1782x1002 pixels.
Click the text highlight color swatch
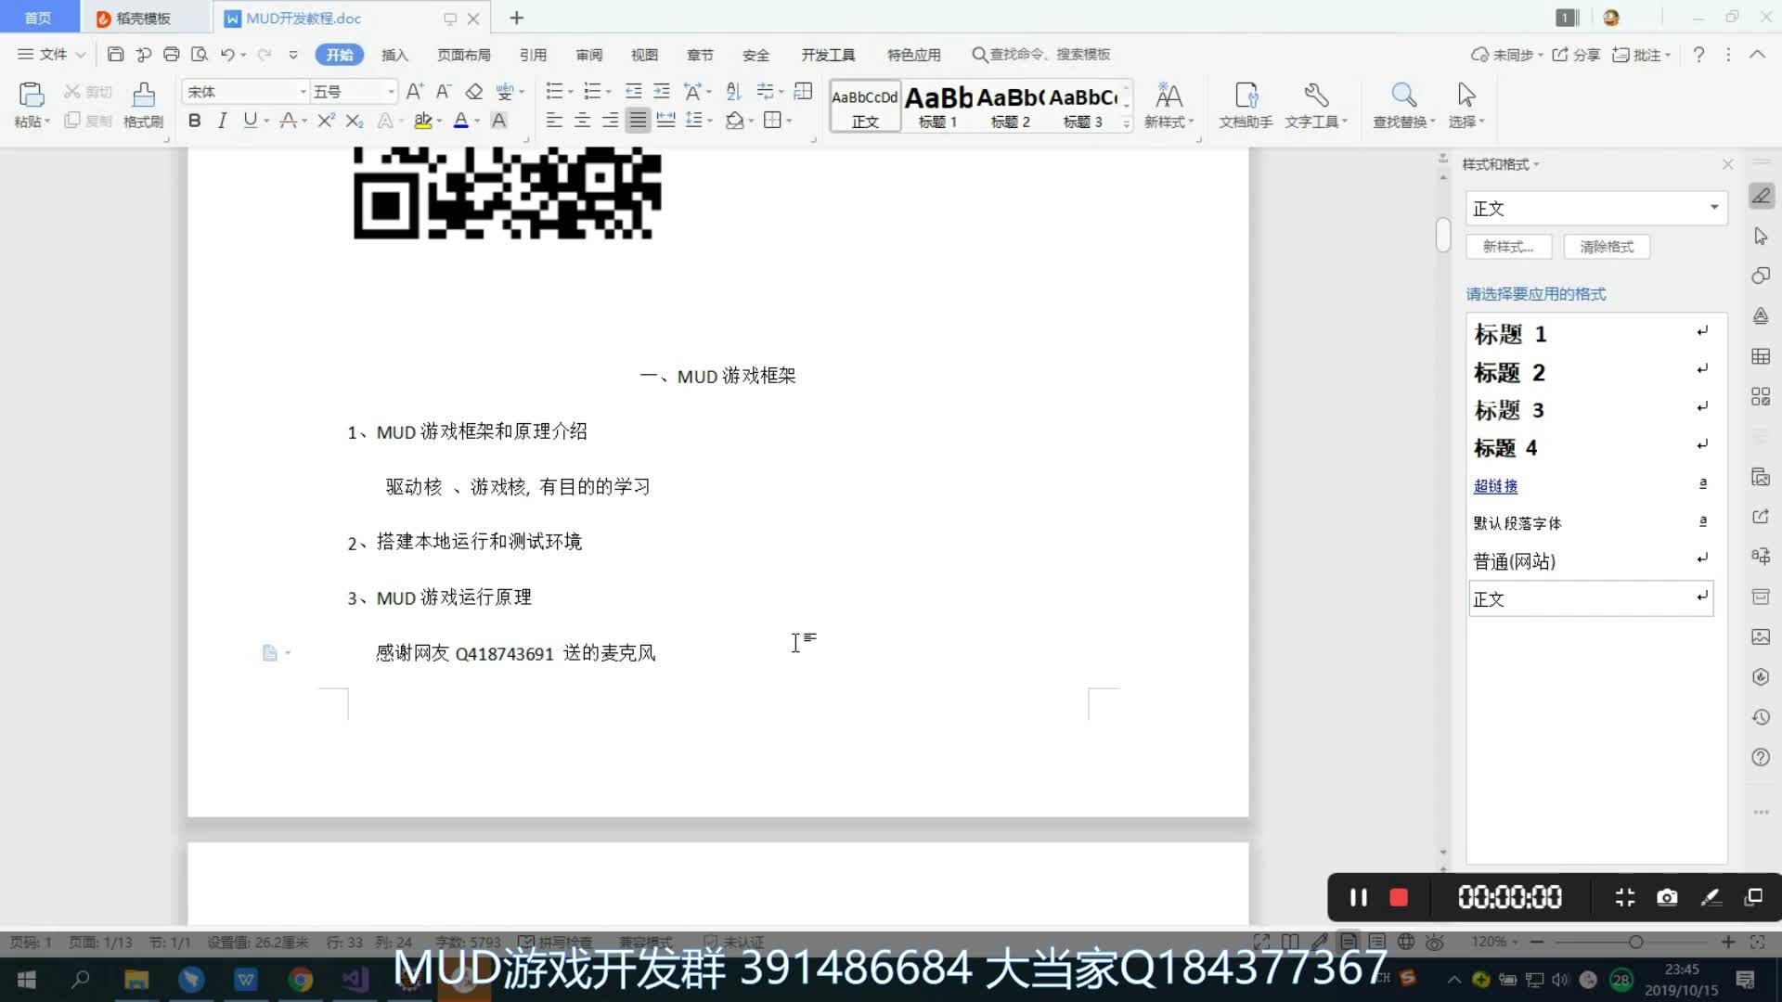tap(422, 121)
